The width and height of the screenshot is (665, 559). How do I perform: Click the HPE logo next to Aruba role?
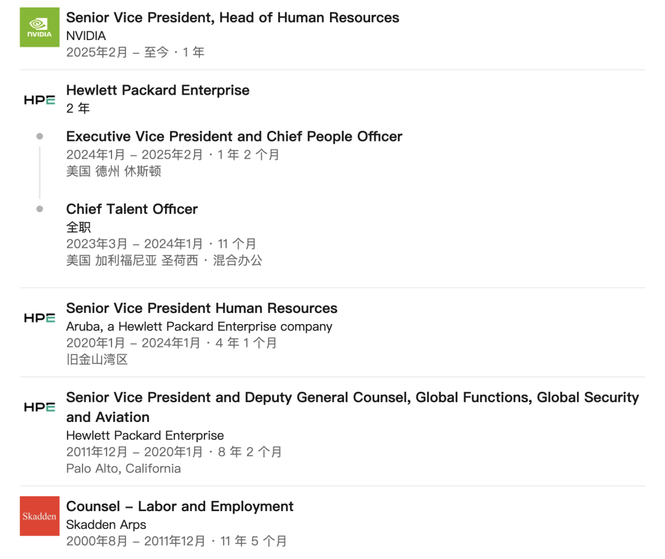(x=39, y=318)
